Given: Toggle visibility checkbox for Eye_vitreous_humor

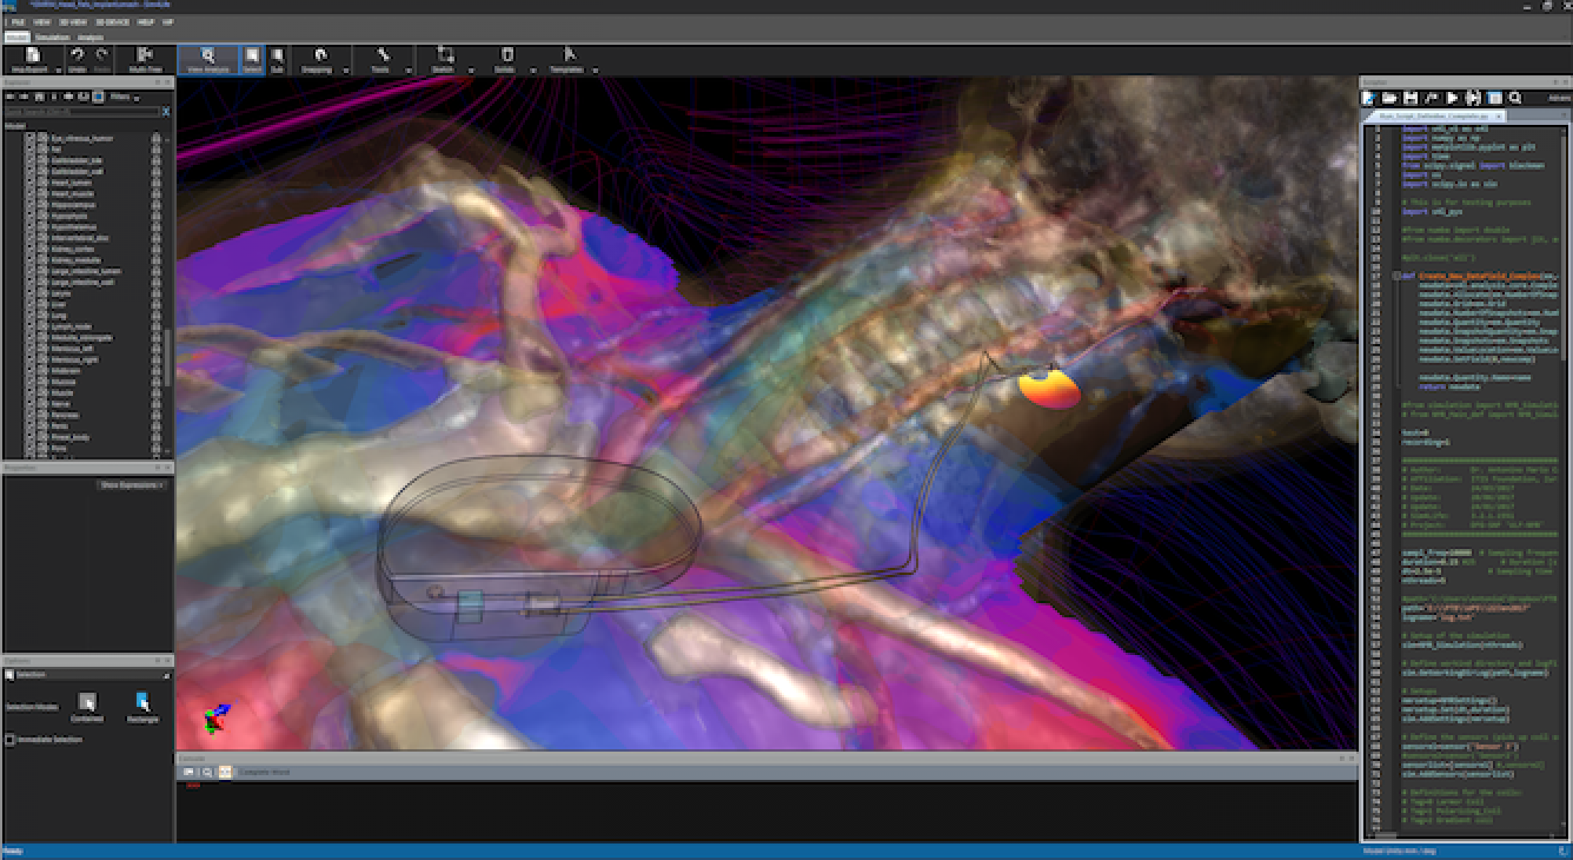Looking at the screenshot, I should click(x=31, y=137).
